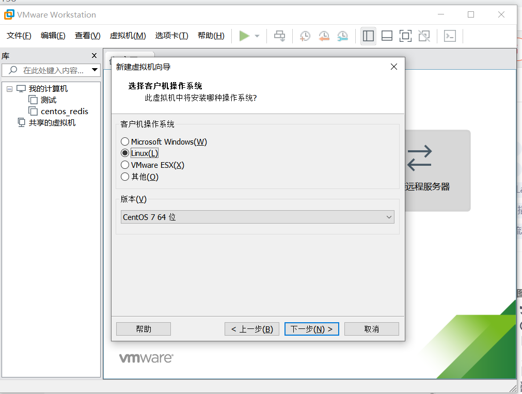Image resolution: width=522 pixels, height=394 pixels.
Task: Open the library search filter dropdown arrow
Action: click(95, 70)
